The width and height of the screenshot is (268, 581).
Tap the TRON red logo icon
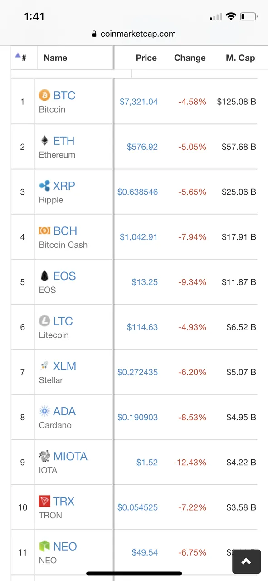(44, 501)
